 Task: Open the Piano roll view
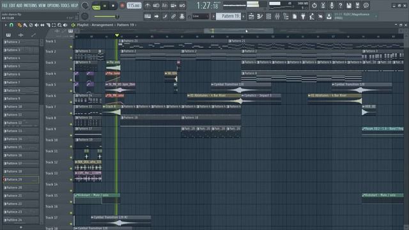pos(260,17)
